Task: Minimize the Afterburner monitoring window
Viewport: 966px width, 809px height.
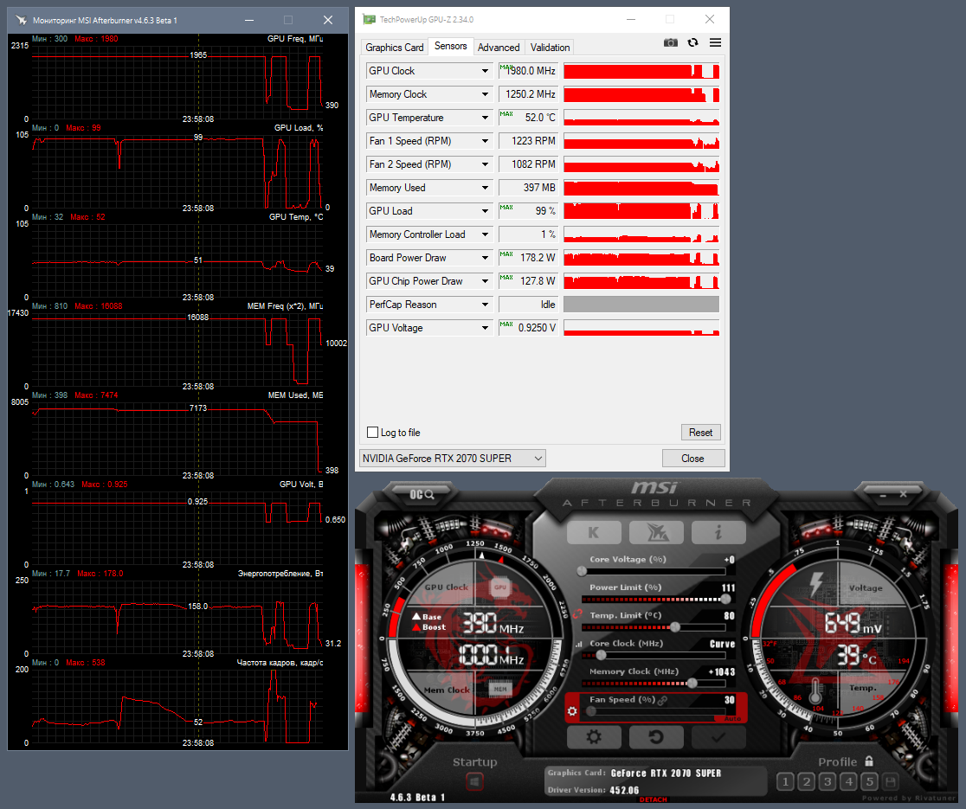Action: (249, 20)
